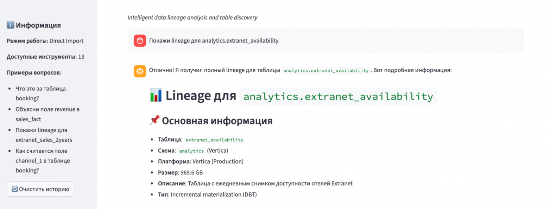Click the analytics code snippet in Схема row

coord(191,151)
